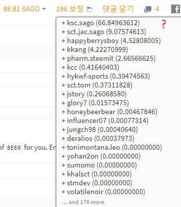Open the 88.81 SAGO payout dropdown
The width and height of the screenshot is (181, 207).
click(24, 9)
